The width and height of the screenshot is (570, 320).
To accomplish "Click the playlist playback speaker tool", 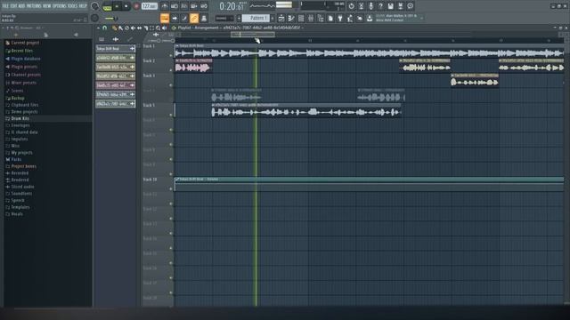I will click(x=164, y=28).
